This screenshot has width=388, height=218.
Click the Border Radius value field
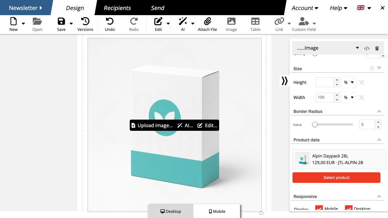tap(367, 124)
